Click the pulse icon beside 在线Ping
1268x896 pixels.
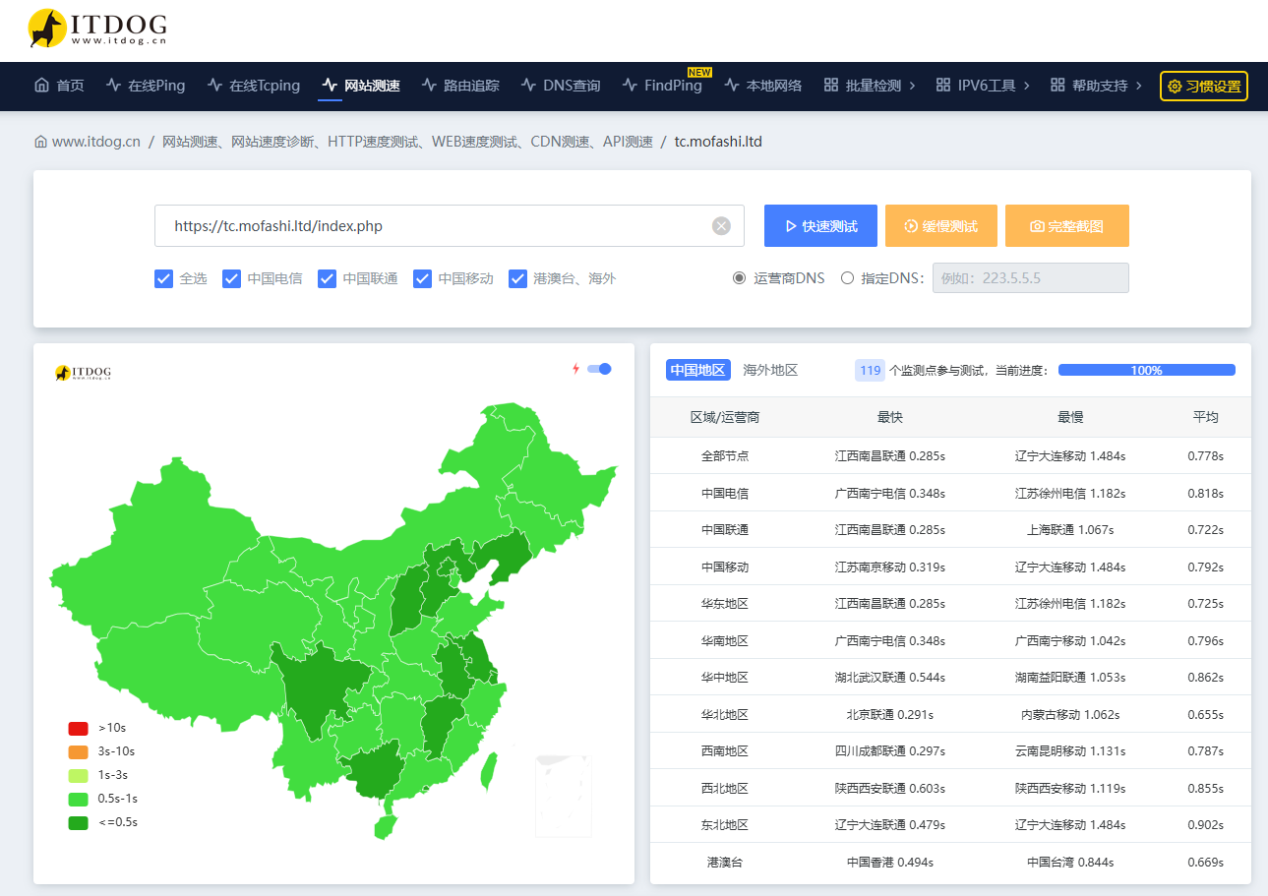point(114,86)
